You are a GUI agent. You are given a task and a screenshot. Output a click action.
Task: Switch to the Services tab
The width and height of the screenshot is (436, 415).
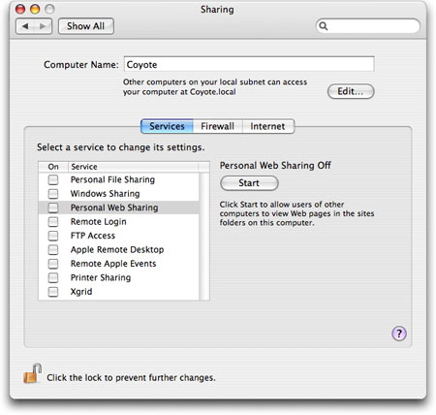167,126
